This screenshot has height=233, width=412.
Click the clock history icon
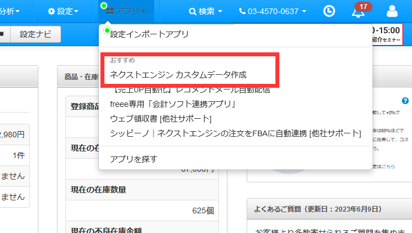pos(329,11)
